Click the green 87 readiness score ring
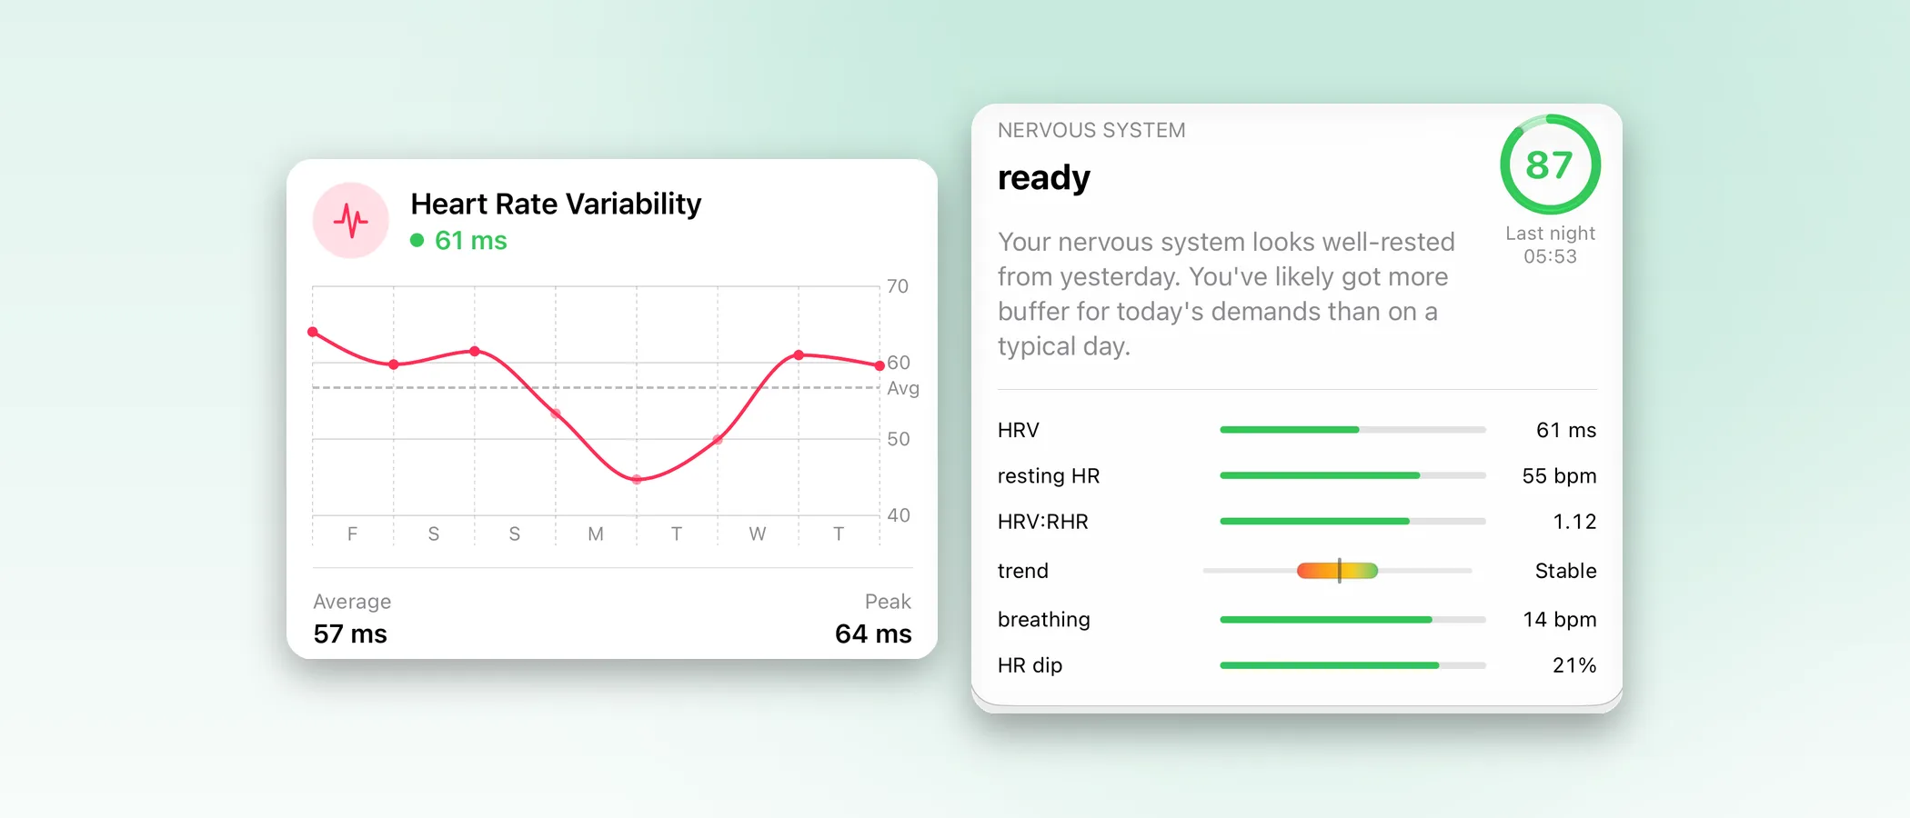This screenshot has height=818, width=1910. [x=1550, y=165]
